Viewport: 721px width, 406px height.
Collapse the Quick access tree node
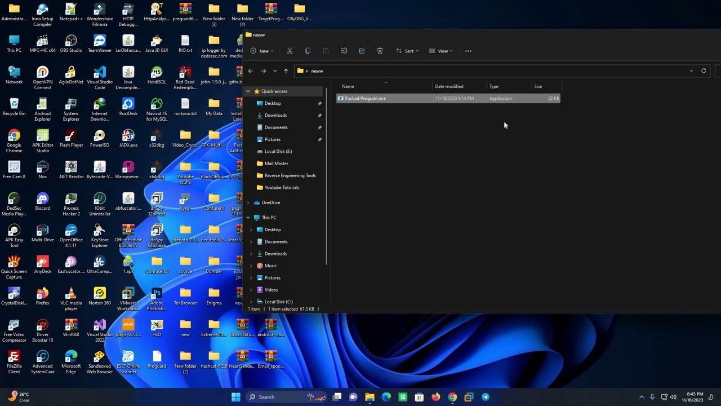pyautogui.click(x=248, y=91)
